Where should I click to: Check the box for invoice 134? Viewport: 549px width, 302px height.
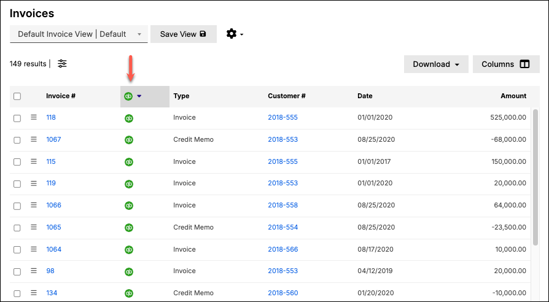17,293
